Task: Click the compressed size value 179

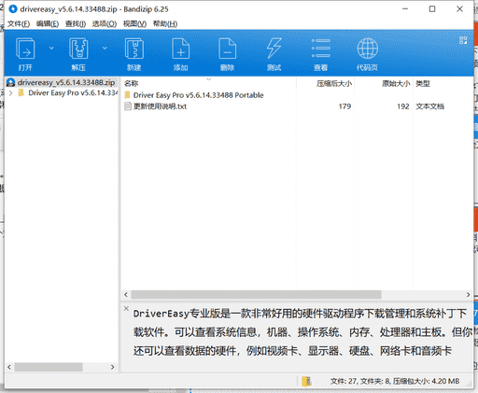Action: [x=344, y=106]
